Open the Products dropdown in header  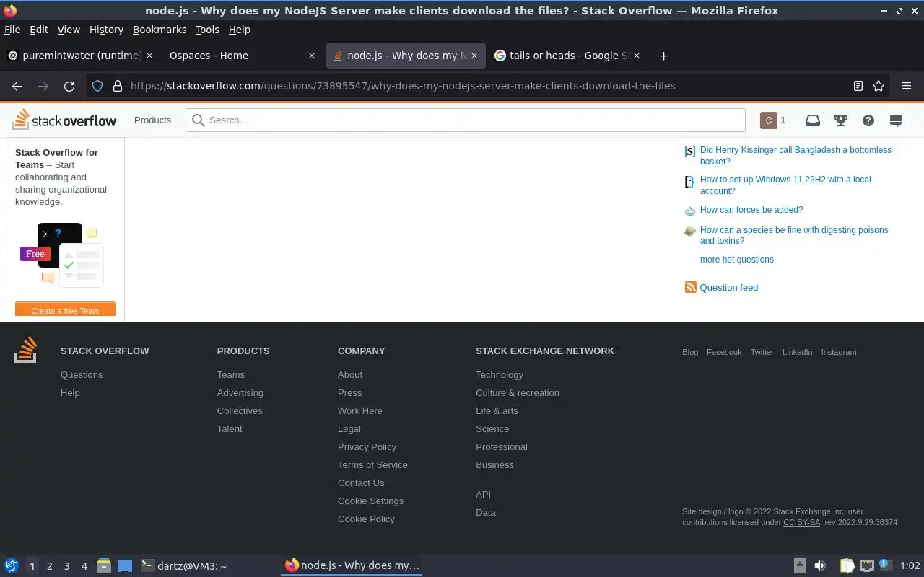pos(152,120)
